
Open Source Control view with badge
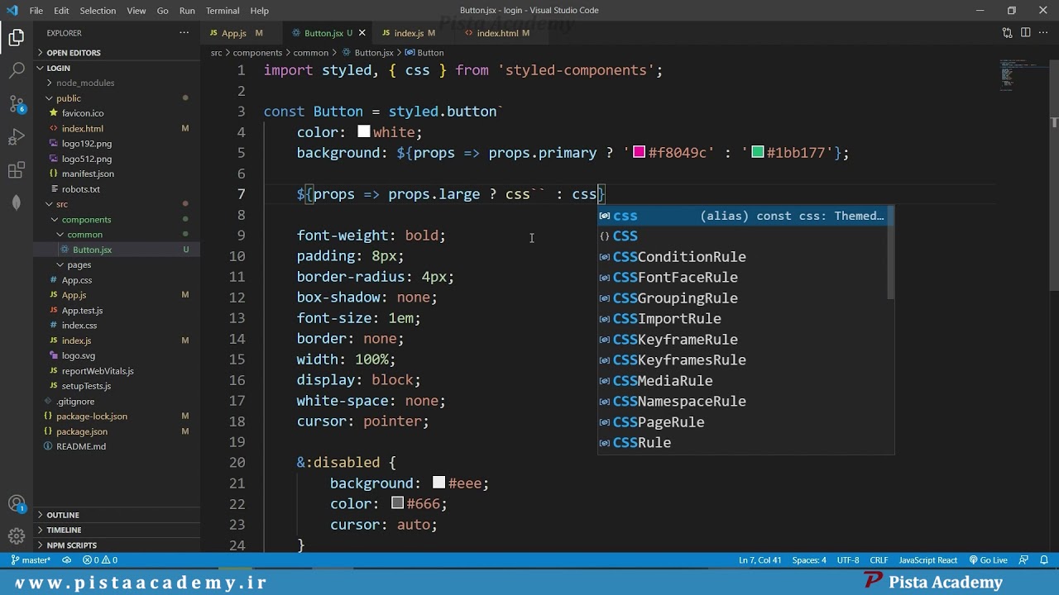pyautogui.click(x=17, y=104)
